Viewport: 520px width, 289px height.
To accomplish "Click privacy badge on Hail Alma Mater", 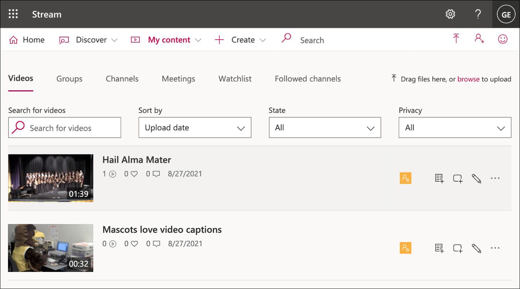I will 405,178.
